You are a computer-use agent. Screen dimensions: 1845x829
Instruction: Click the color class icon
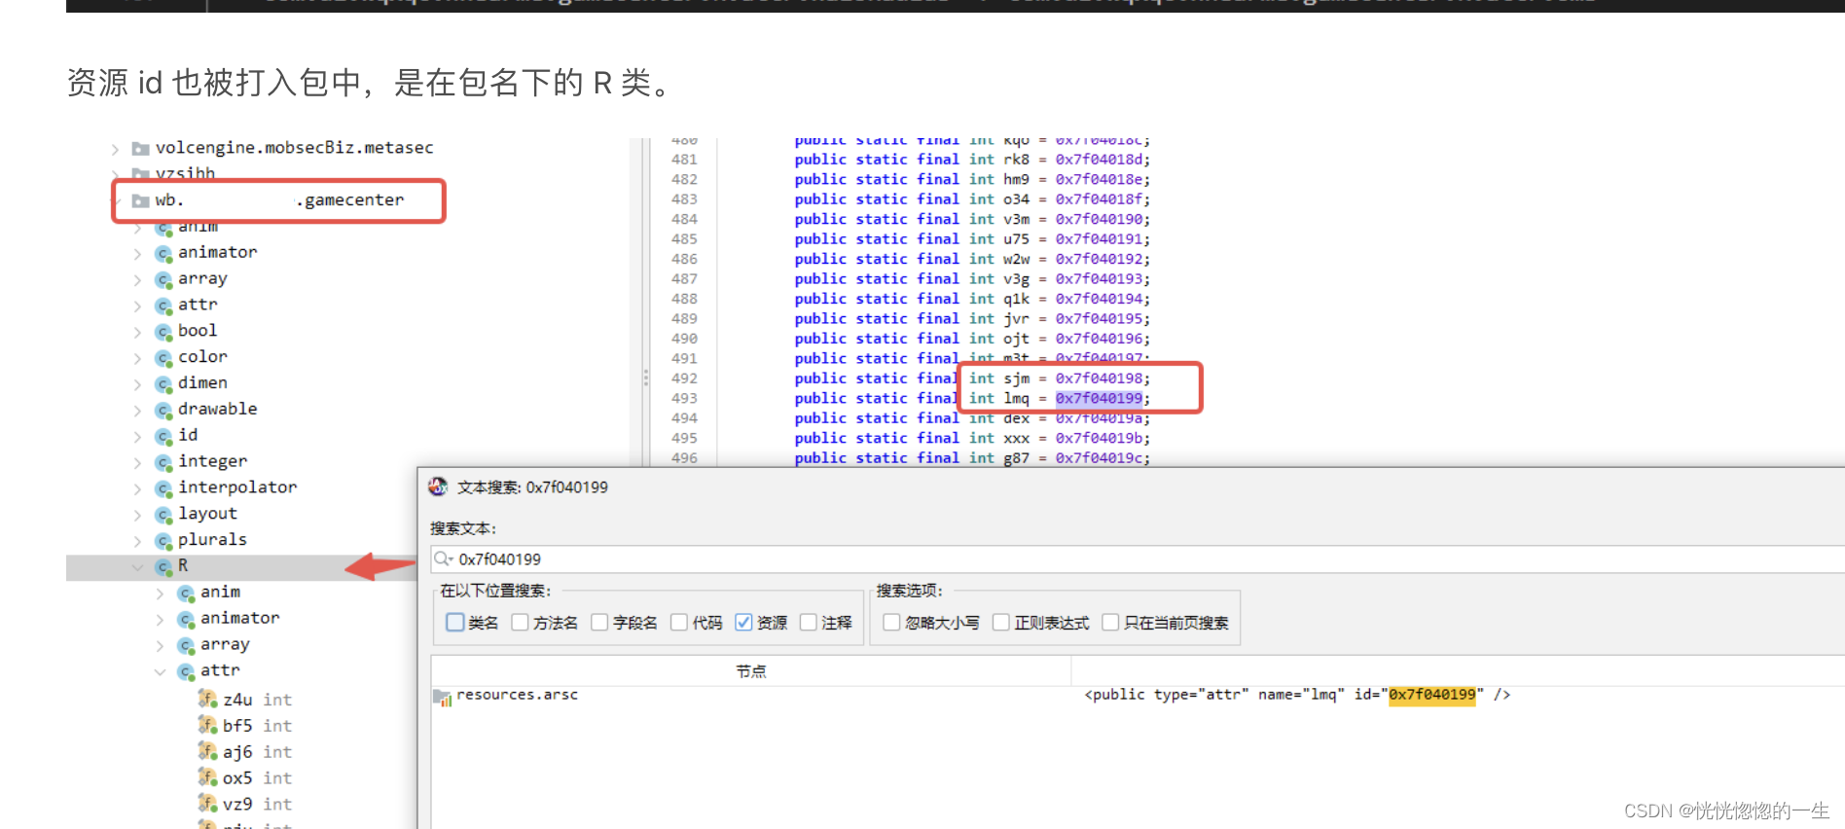(x=163, y=358)
